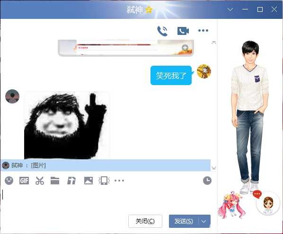Viewport: 283px width, 234px height.
Task: Open message history clock icon
Action: pyautogui.click(x=207, y=181)
